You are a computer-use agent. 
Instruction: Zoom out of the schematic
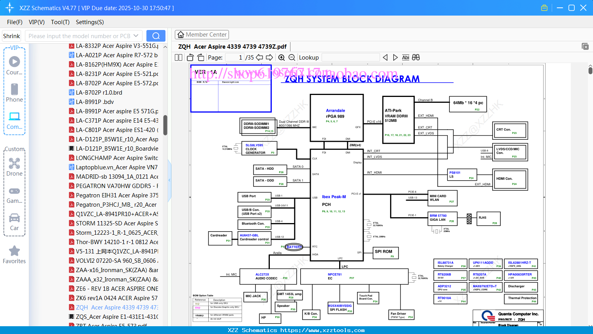point(292,57)
